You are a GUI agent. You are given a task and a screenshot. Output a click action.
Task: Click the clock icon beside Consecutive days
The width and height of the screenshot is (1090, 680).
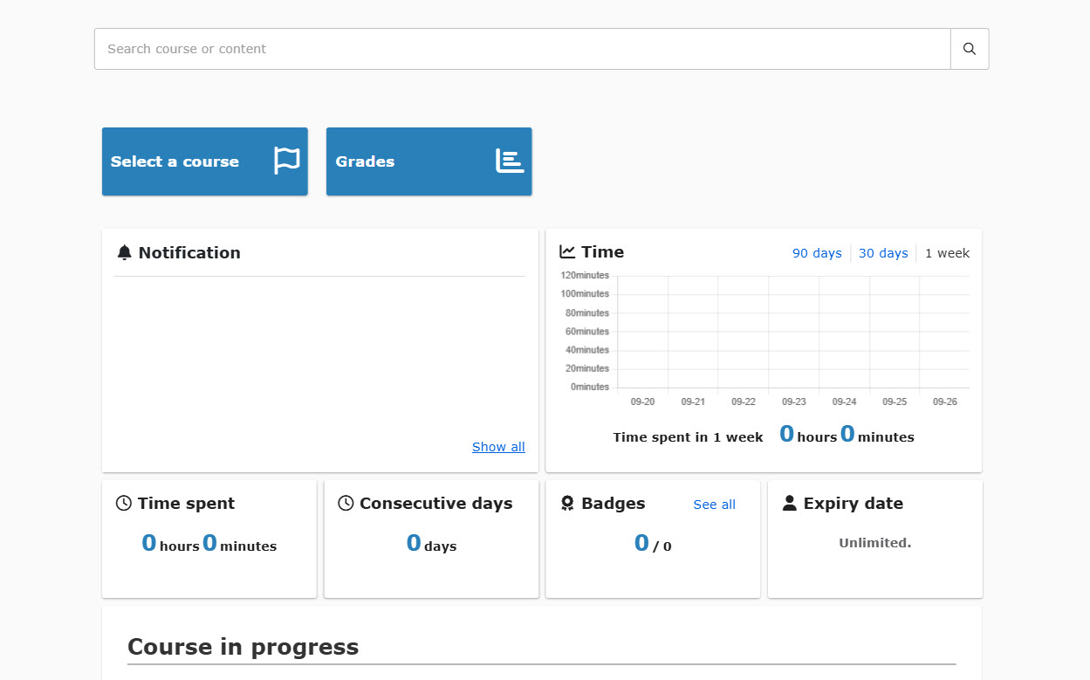[346, 504]
